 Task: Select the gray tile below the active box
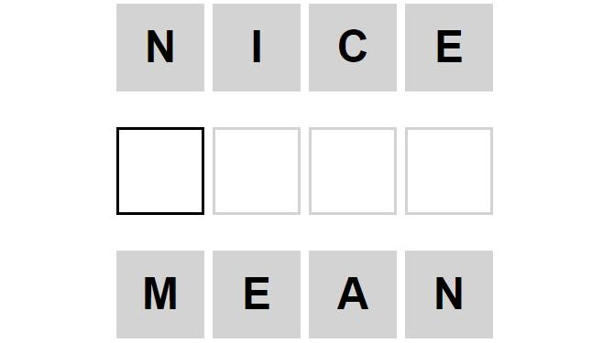pyautogui.click(x=160, y=295)
